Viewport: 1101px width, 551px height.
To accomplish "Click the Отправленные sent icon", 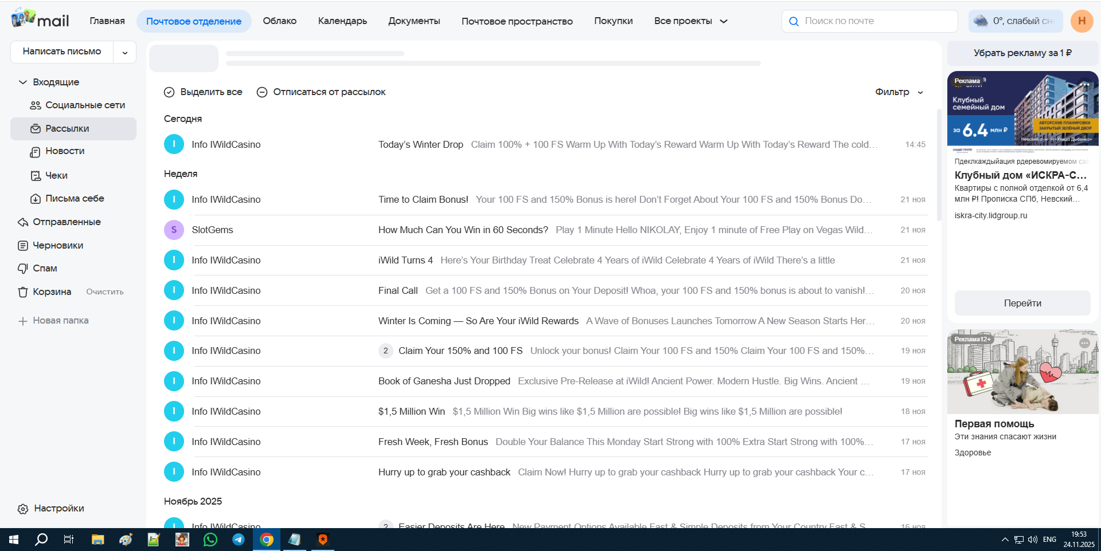I will pos(23,222).
